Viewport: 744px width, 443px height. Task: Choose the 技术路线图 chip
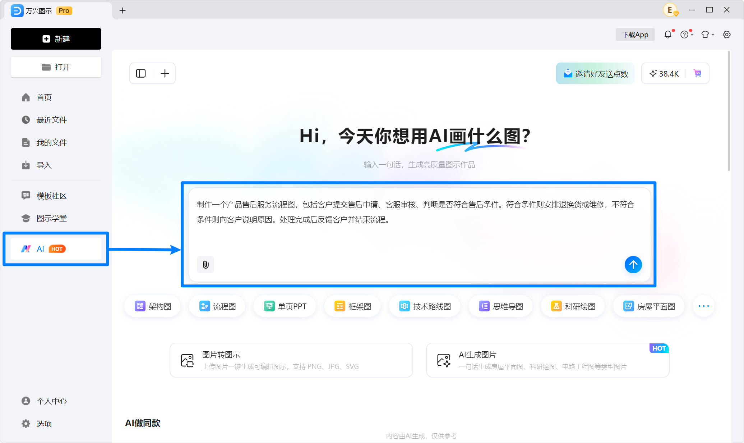[425, 306]
